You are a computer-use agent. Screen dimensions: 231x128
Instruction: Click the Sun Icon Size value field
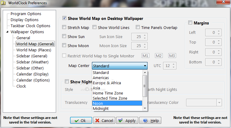pyautogui.click(x=137, y=37)
